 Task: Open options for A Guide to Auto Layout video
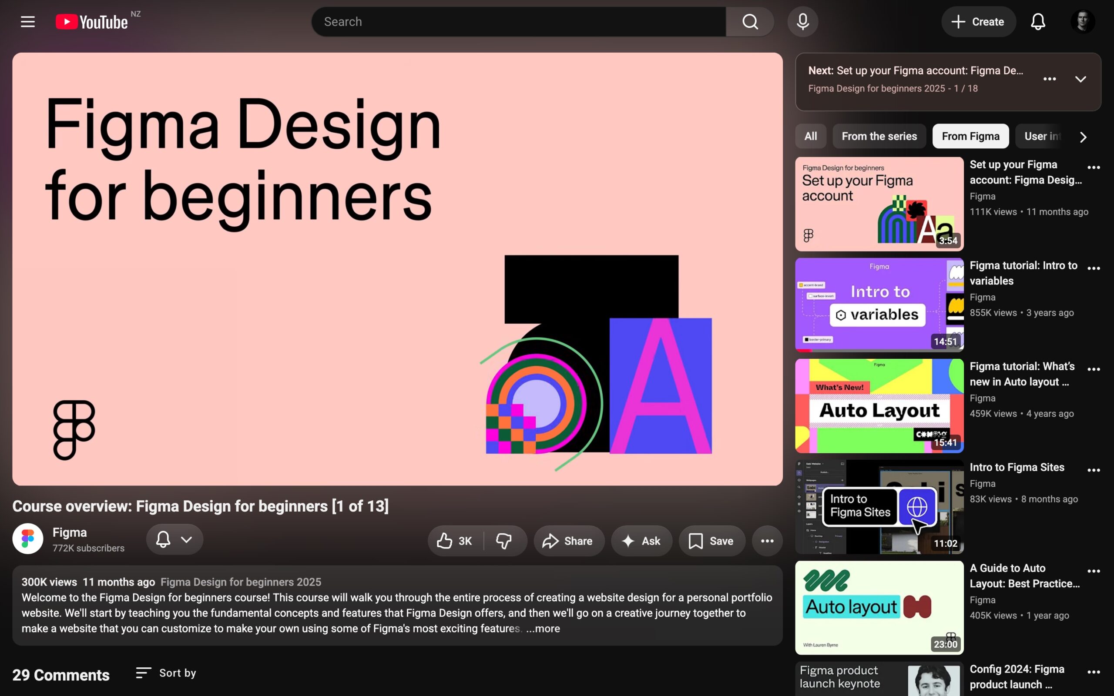(x=1094, y=571)
